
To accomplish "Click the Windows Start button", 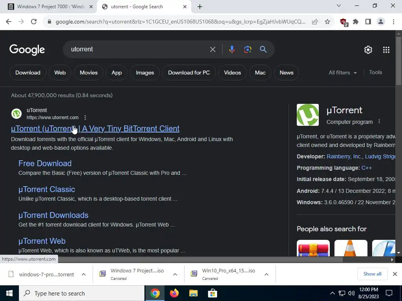I will tap(9, 293).
